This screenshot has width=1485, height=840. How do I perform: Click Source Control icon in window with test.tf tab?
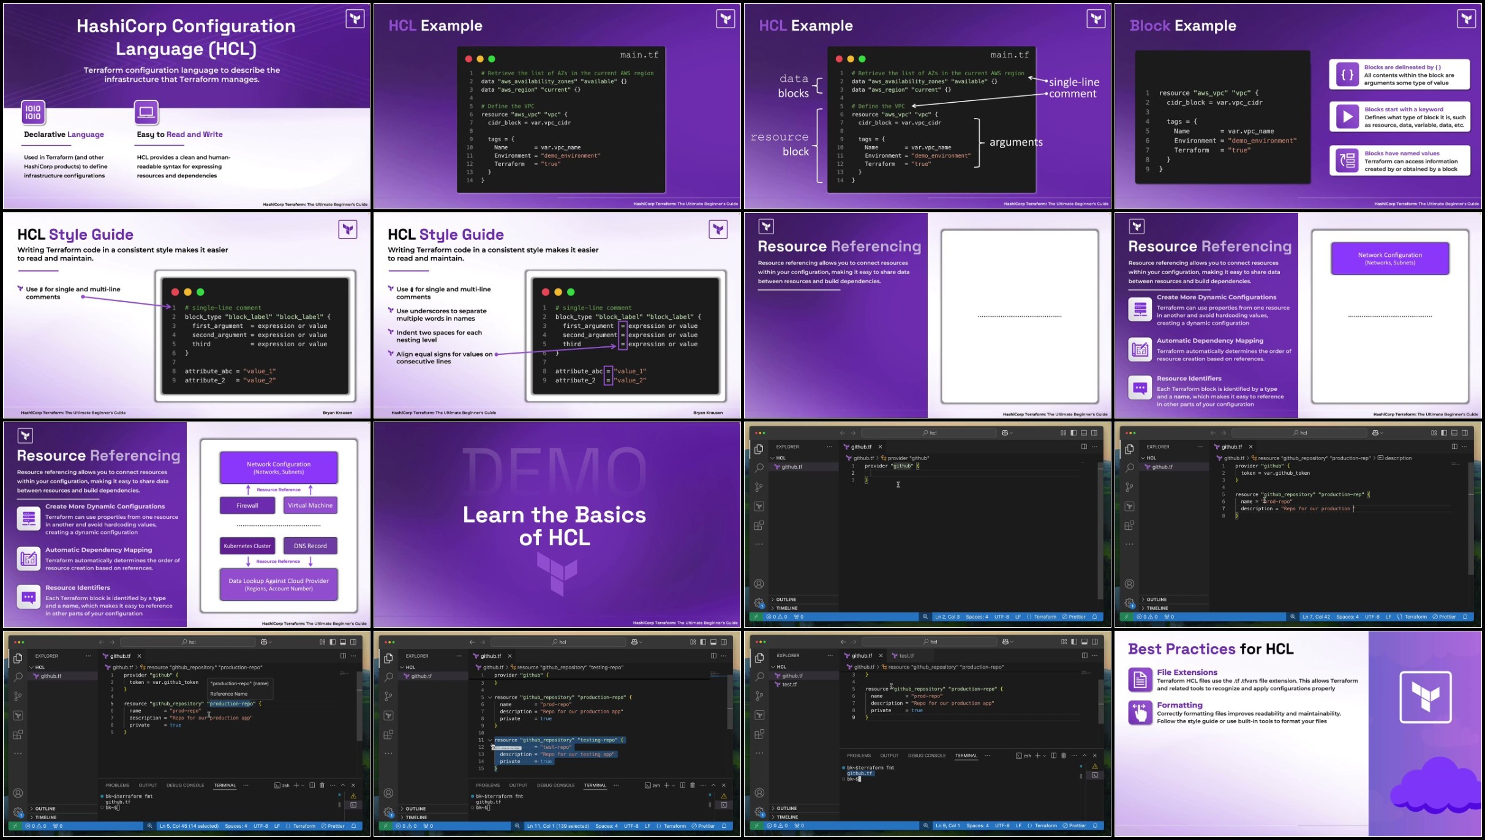[759, 696]
